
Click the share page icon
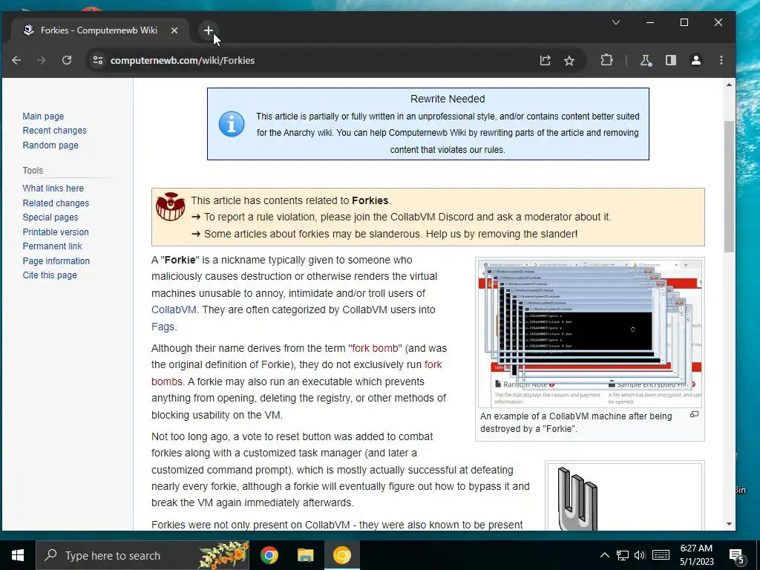pos(546,60)
